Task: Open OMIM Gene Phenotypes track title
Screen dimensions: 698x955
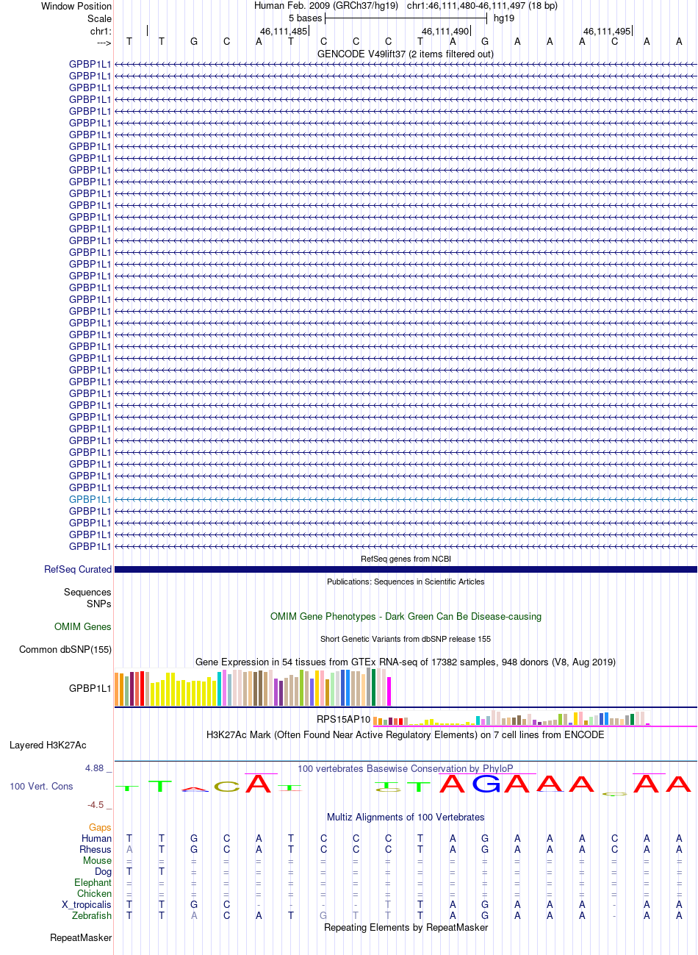Action: 406,616
